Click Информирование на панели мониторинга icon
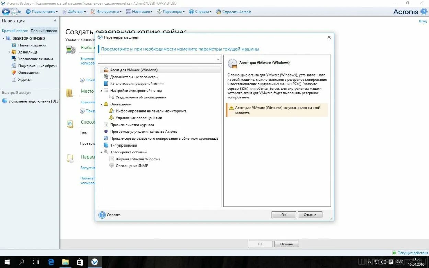 coord(112,111)
